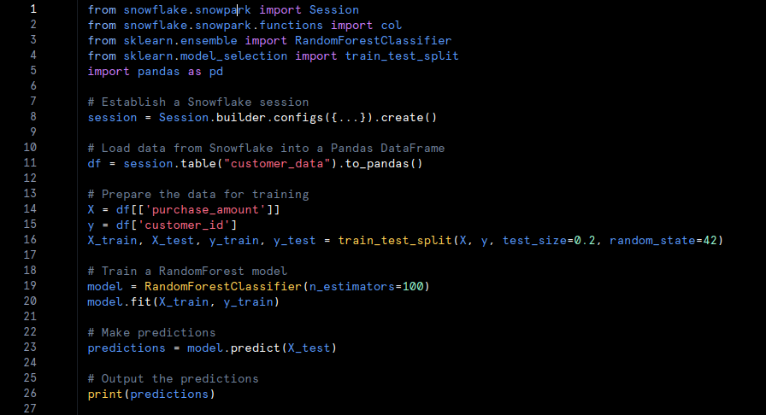Click line number 1 in the gutter
This screenshot has width=766, height=415.
pos(33,9)
